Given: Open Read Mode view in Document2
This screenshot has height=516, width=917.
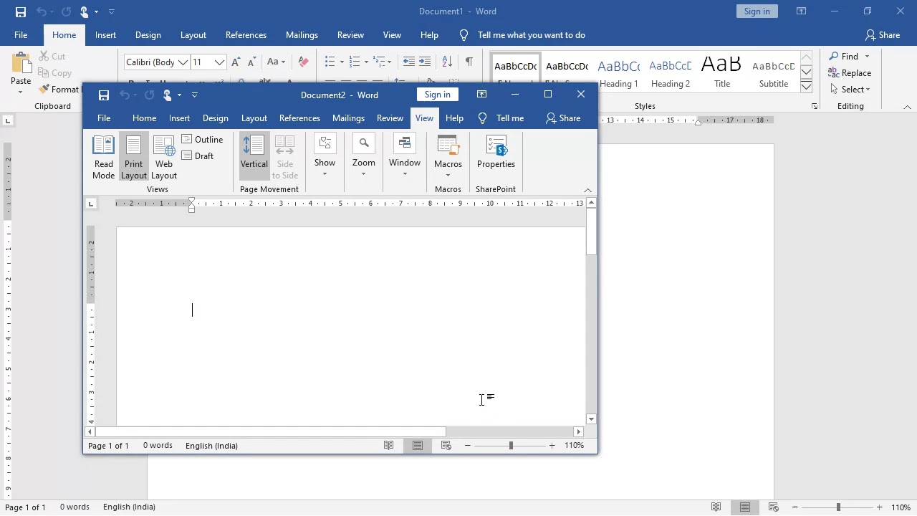Looking at the screenshot, I should pos(104,157).
